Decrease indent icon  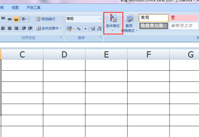coord(24,28)
